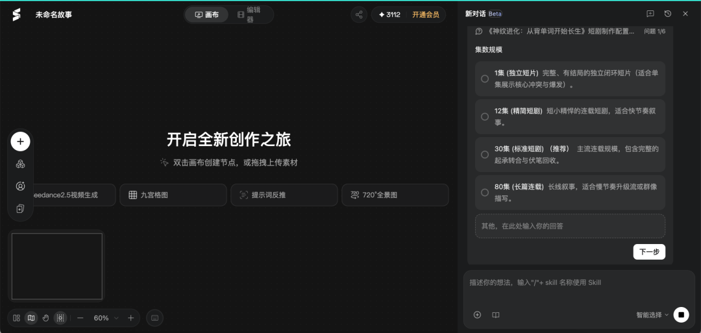
Task: Stop generation with the square stop button
Action: coord(681,315)
